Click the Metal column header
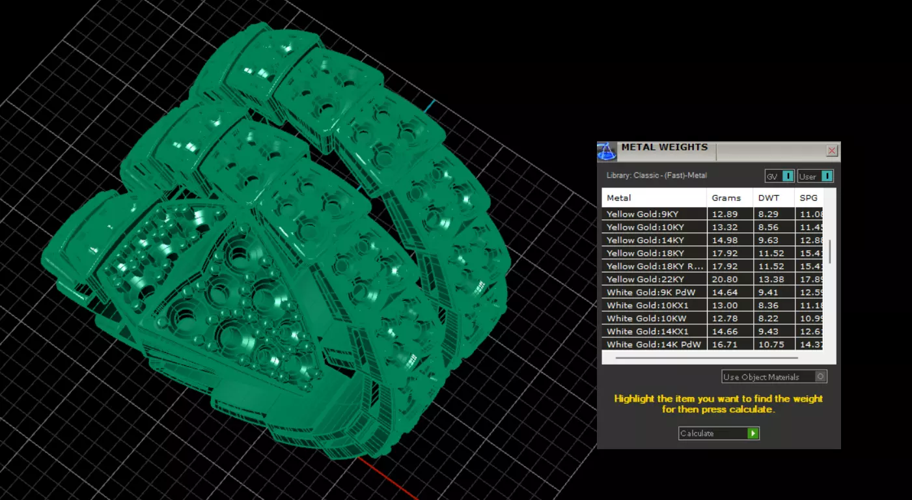 click(x=654, y=198)
